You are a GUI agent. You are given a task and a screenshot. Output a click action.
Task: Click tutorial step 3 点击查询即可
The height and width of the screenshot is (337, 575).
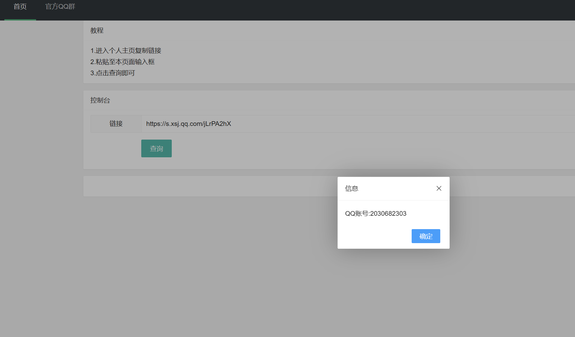(x=112, y=73)
